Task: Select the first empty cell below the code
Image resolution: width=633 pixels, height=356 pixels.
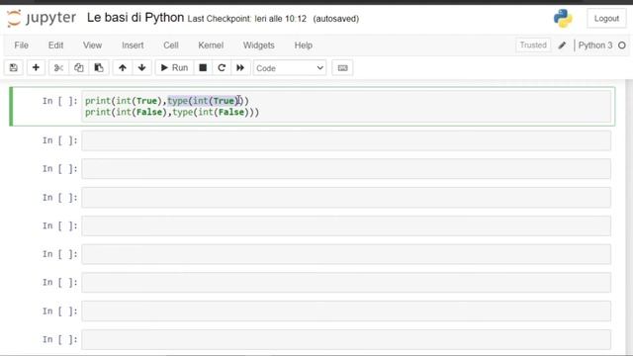Action: (x=346, y=140)
